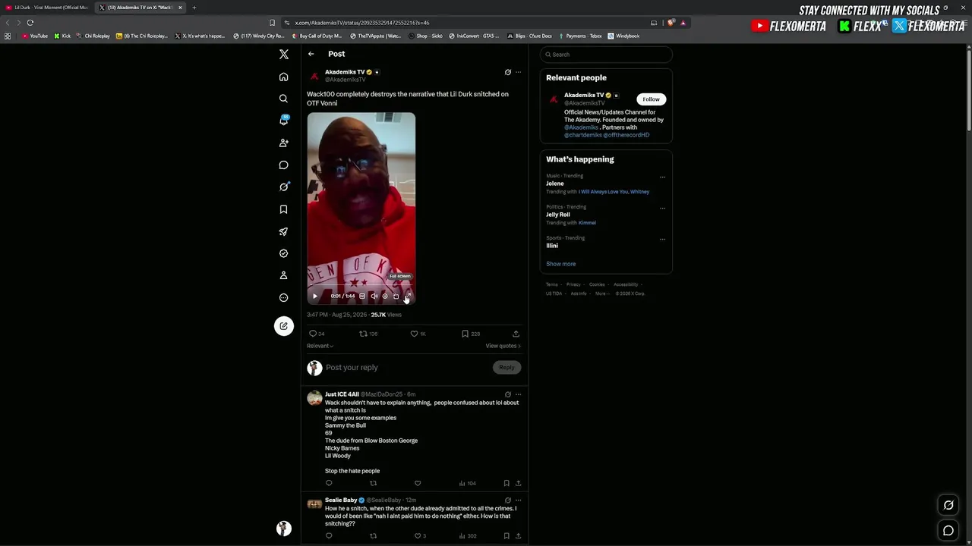Click the Reply button beside reply field
972x546 pixels.
pyautogui.click(x=507, y=368)
